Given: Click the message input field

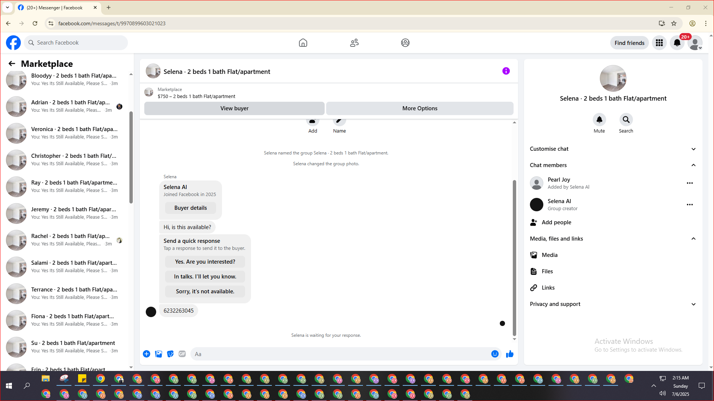Looking at the screenshot, I should 340,354.
